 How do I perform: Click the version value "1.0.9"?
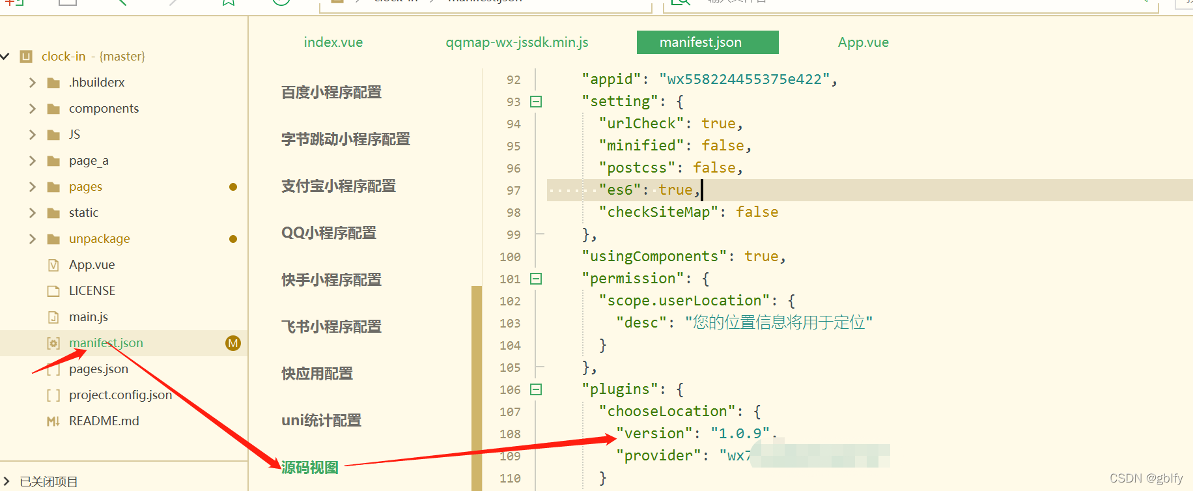pos(740,434)
